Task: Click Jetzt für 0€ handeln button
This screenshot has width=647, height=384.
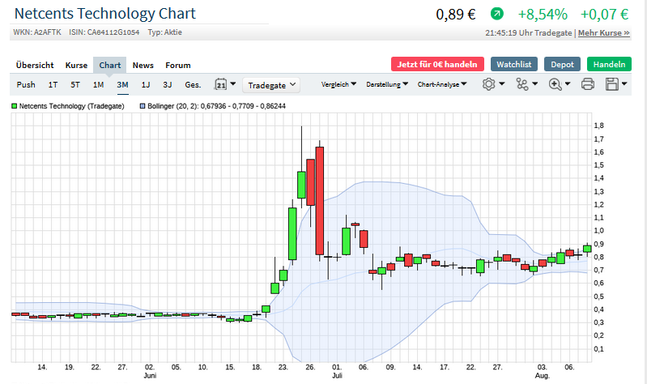Action: click(x=437, y=64)
